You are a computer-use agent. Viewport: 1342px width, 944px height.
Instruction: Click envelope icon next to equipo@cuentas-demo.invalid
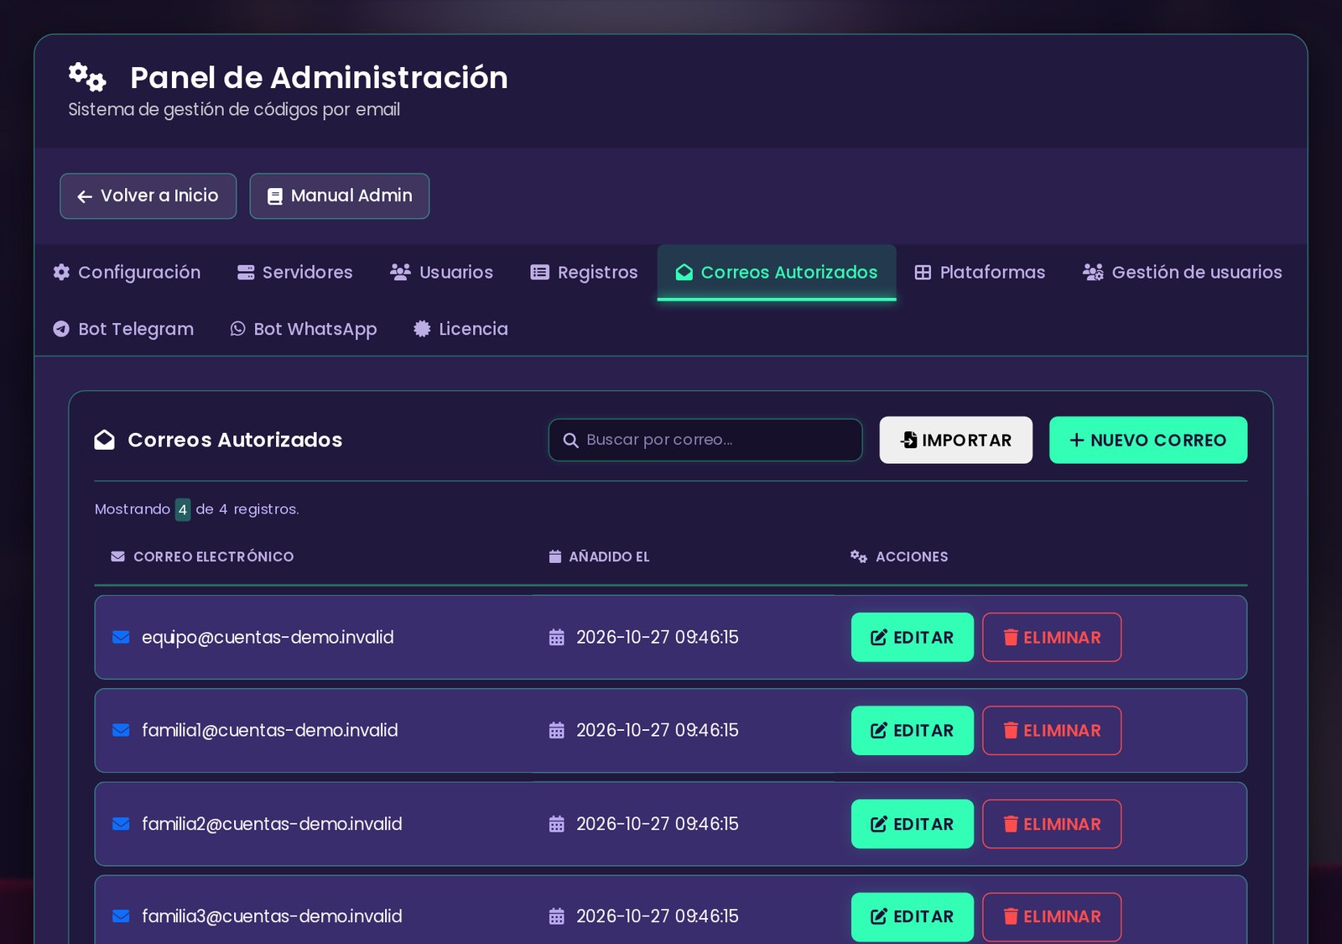121,638
